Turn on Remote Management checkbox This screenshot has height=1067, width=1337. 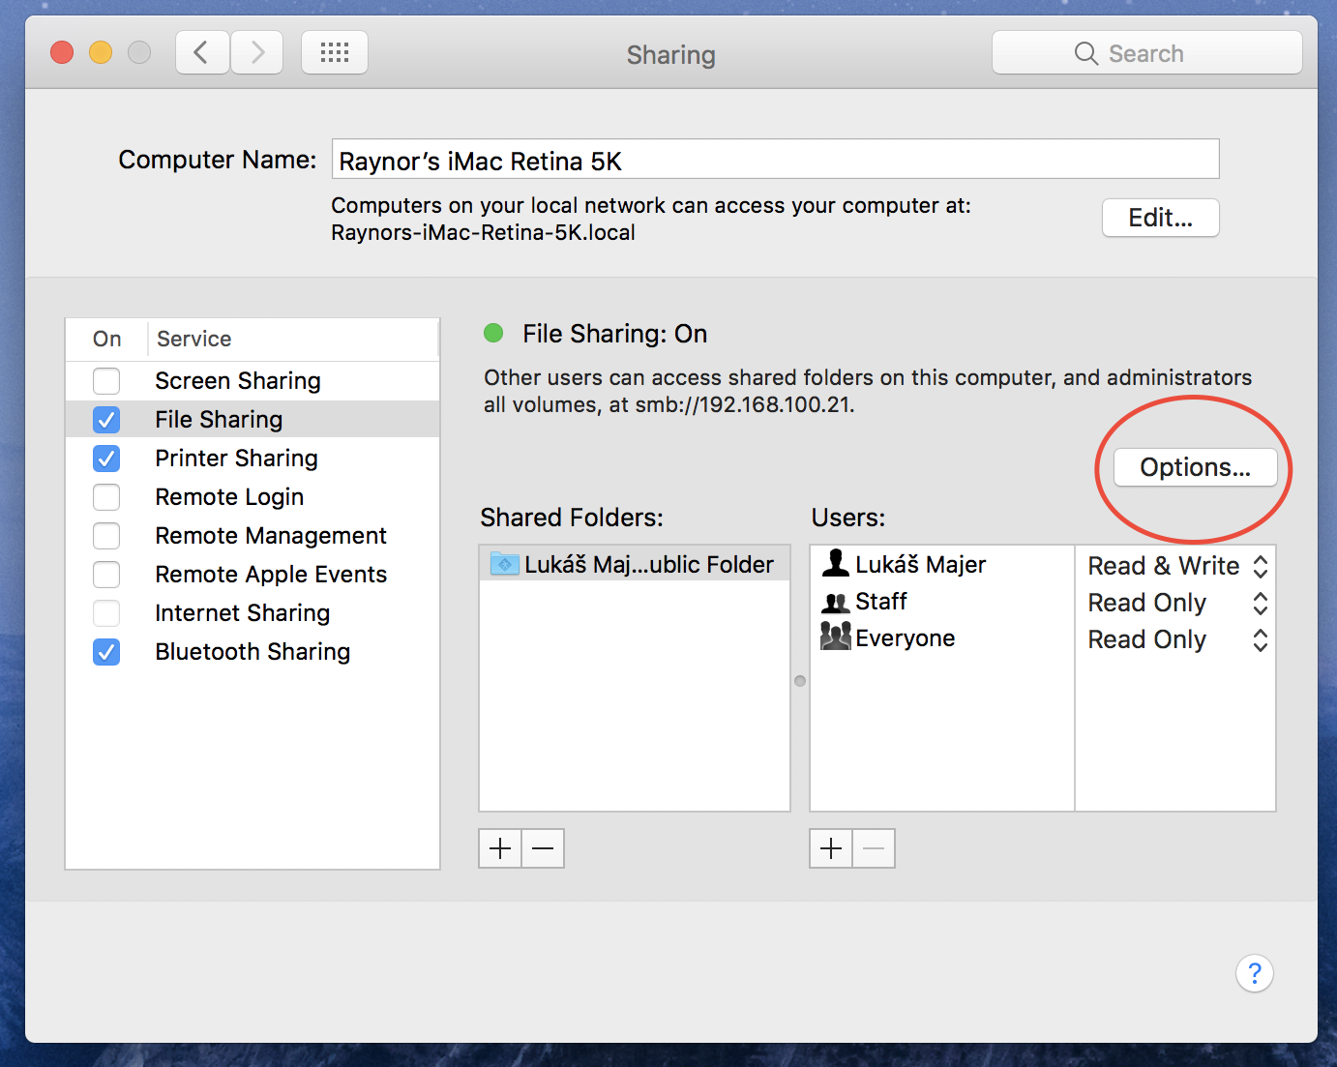[106, 536]
